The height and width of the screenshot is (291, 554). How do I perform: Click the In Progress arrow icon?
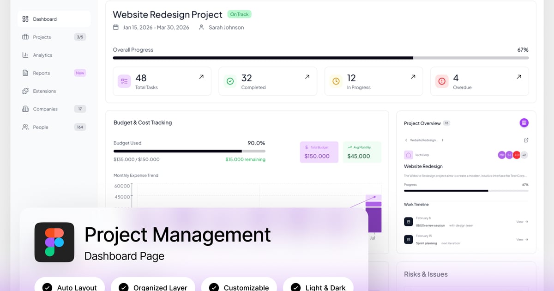pyautogui.click(x=413, y=77)
